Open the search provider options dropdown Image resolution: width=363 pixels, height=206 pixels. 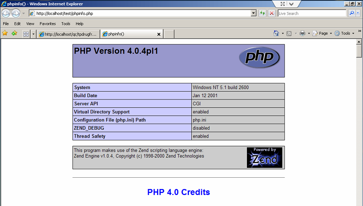click(x=358, y=13)
